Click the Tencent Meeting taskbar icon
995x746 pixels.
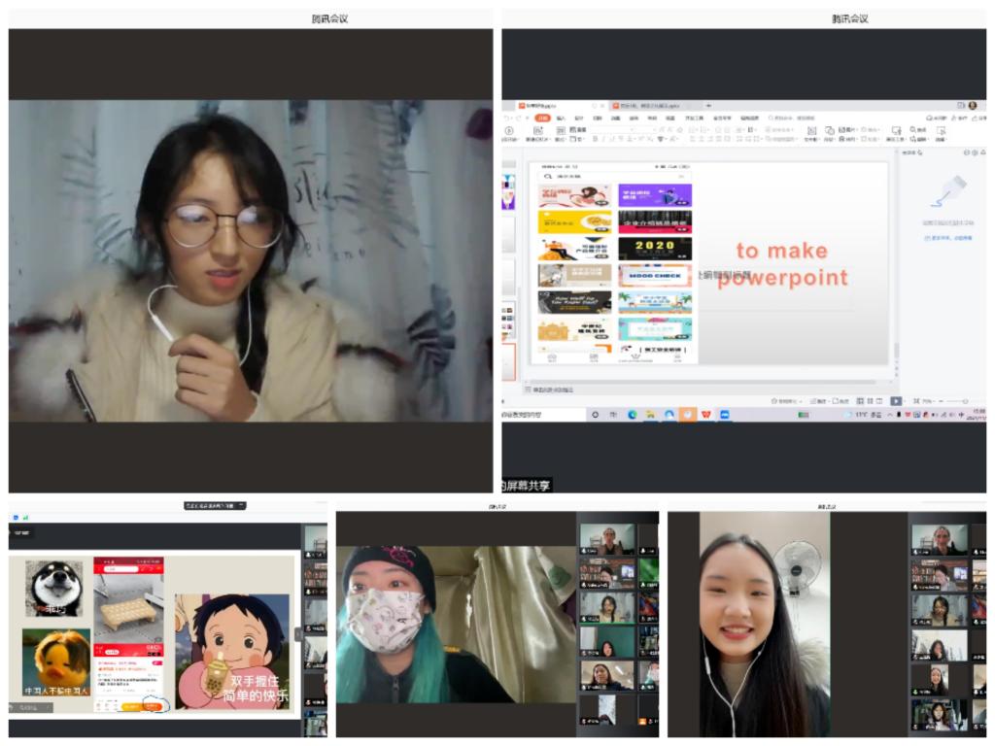click(724, 414)
